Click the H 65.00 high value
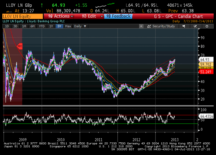The width and height of the screenshot is (216, 155). tap(126, 11)
